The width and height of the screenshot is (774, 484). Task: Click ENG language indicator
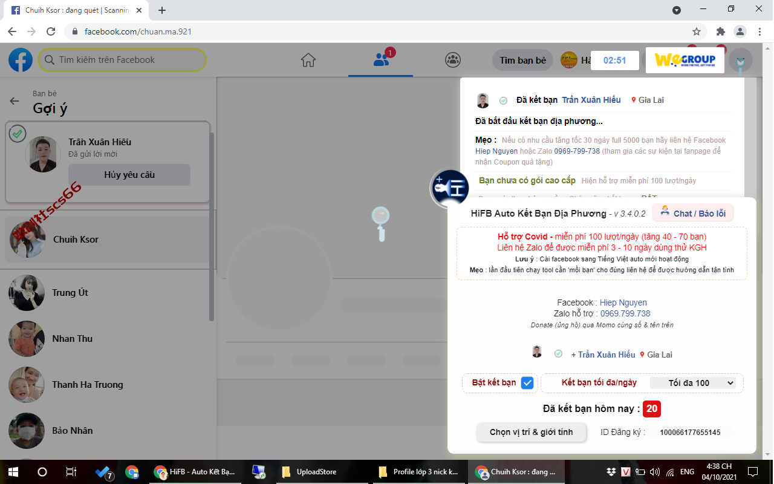coord(687,472)
